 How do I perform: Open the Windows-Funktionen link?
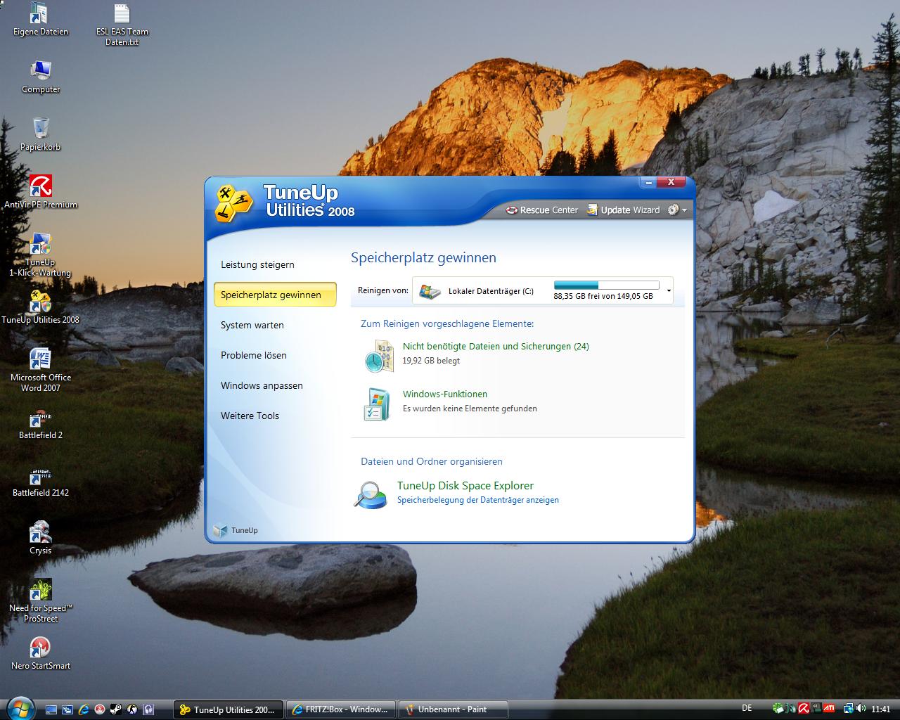coord(445,394)
